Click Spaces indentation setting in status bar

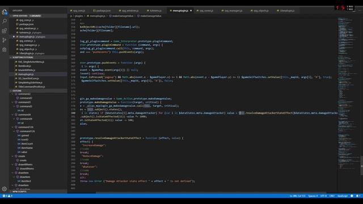313,196
